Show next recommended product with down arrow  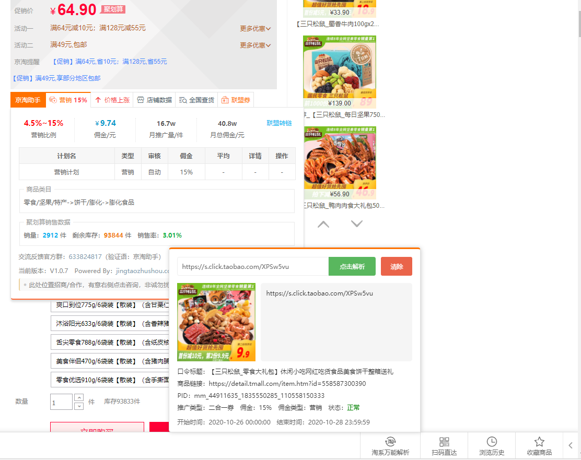(x=357, y=223)
